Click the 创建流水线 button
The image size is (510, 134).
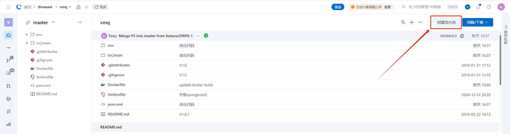tap(446, 22)
